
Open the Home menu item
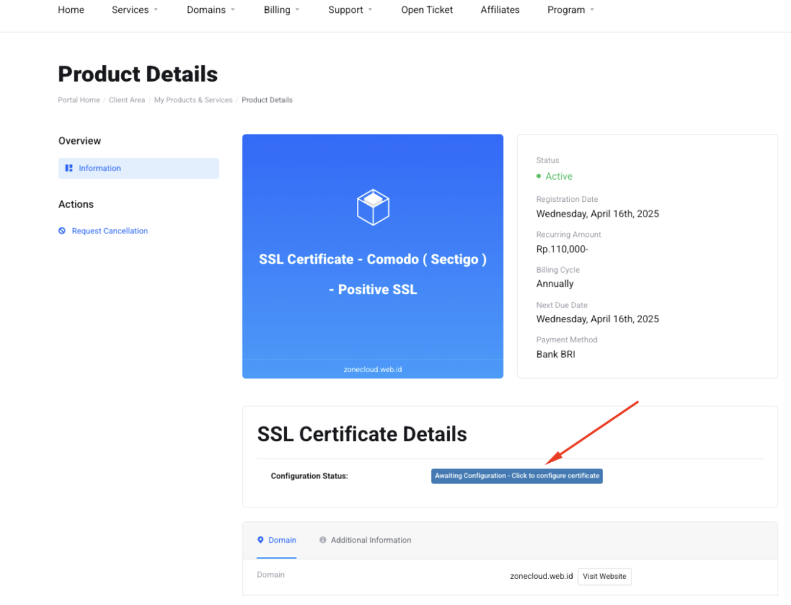[x=71, y=10]
